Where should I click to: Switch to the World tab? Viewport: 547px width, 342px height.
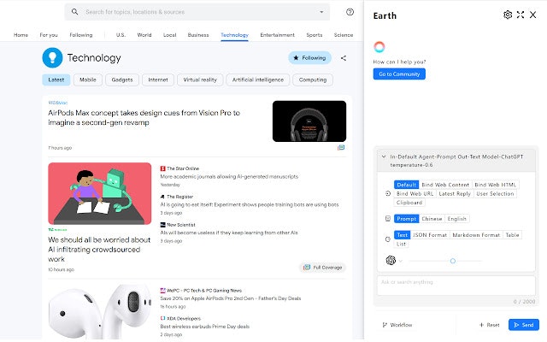click(144, 35)
